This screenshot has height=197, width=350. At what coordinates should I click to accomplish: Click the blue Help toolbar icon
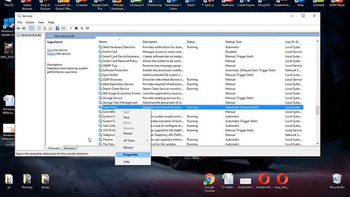pyautogui.click(x=57, y=28)
